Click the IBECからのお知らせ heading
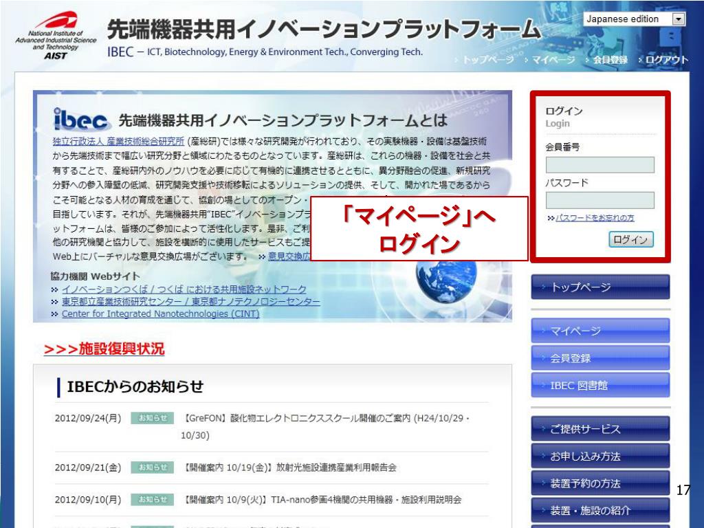This screenshot has height=528, width=704. 135,386
